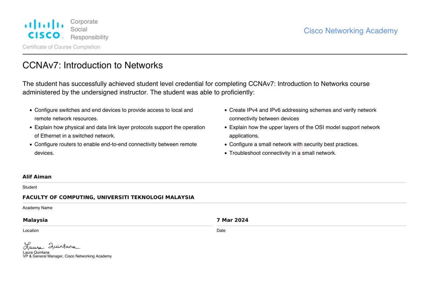Click the CCNAv7: Introduction to Networks title

(x=93, y=65)
